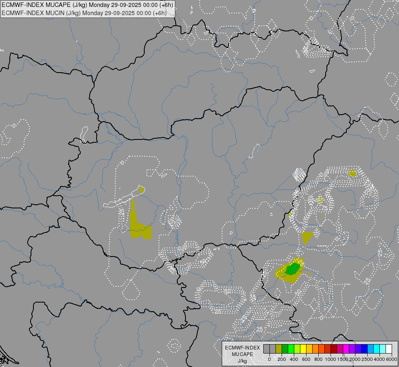Click the white-outlined elongated lake on the map

(x=124, y=197)
